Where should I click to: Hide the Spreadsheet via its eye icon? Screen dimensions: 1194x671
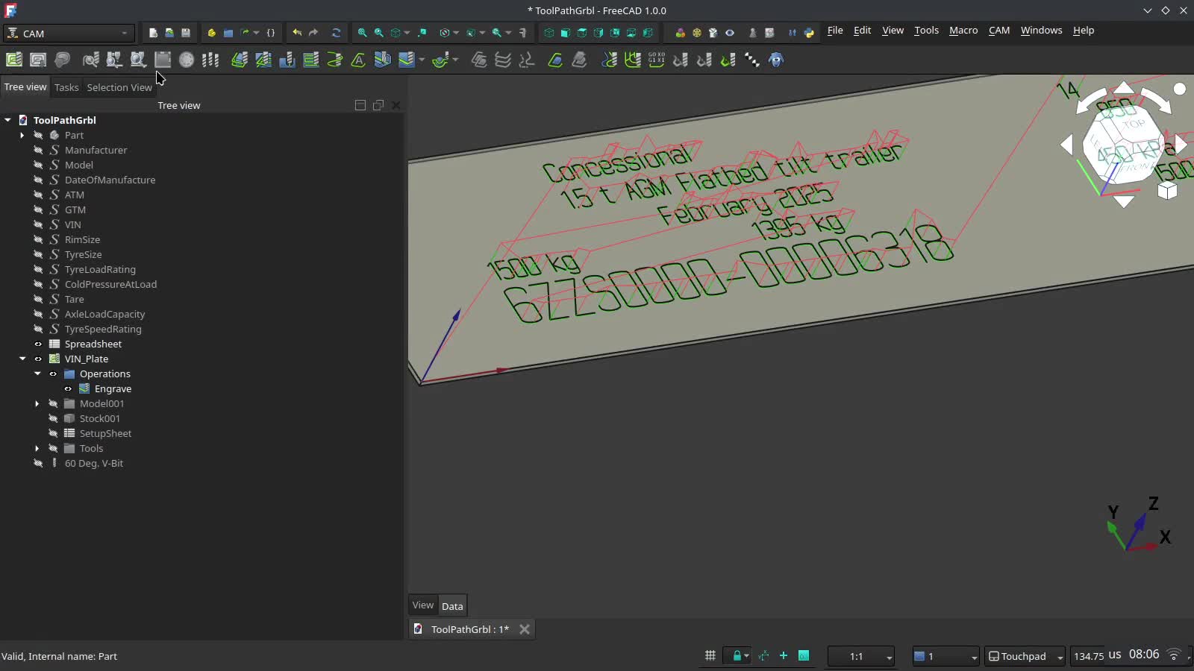(38, 344)
